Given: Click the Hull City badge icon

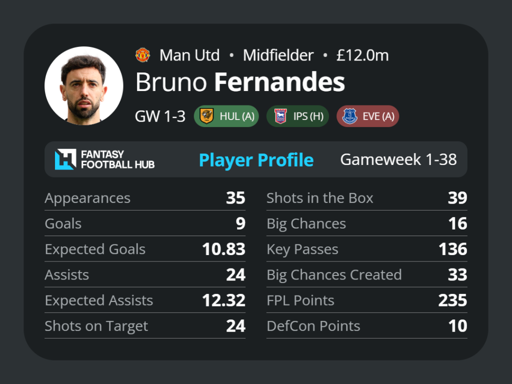Looking at the screenshot, I should pos(206,116).
